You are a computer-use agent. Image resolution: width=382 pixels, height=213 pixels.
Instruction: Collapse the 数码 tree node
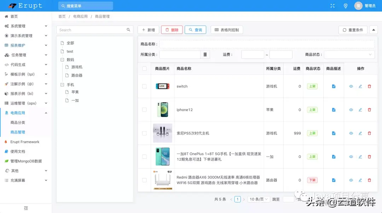point(62,60)
